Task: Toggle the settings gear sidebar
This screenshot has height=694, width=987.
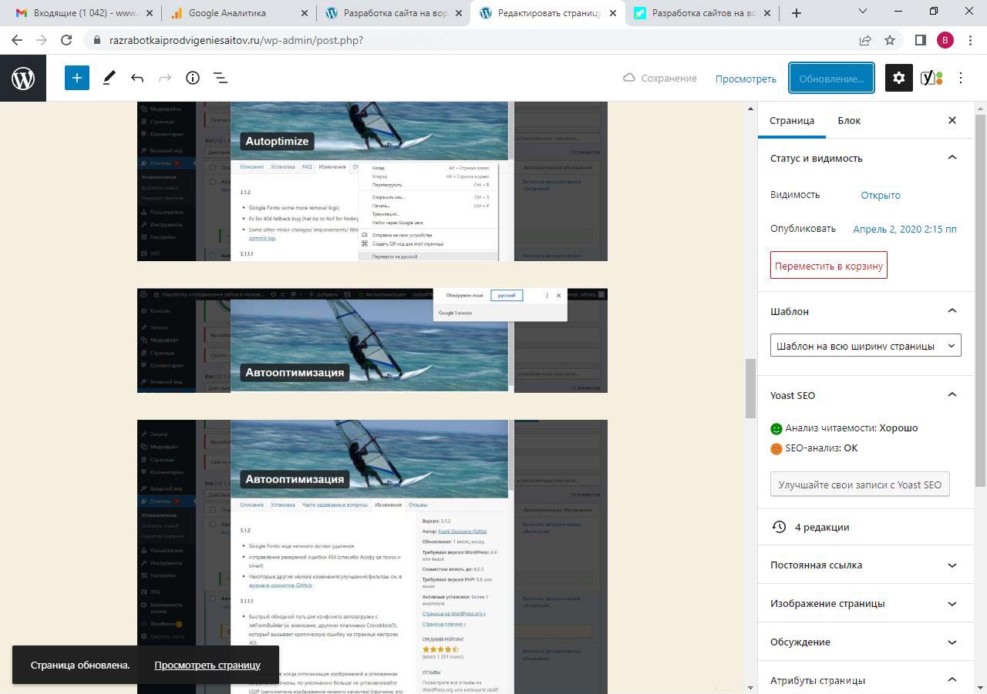Action: click(x=898, y=78)
